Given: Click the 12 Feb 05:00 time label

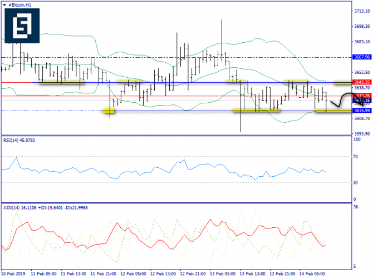Looking at the screenshot, I should pos(133,274).
